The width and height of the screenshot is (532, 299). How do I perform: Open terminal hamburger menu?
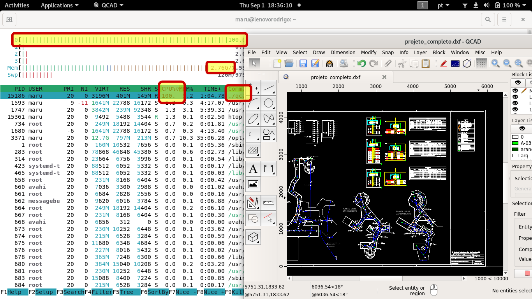pyautogui.click(x=505, y=19)
